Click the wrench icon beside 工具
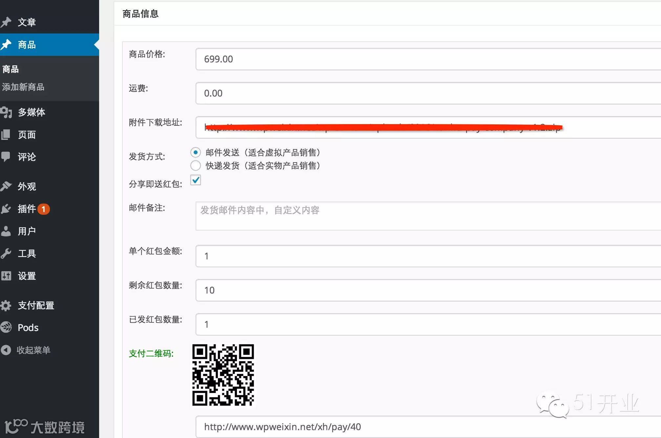The height and width of the screenshot is (438, 661). click(6, 253)
